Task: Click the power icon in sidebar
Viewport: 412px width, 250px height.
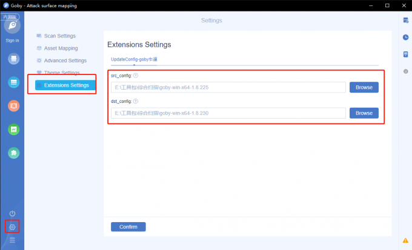Action: point(12,213)
